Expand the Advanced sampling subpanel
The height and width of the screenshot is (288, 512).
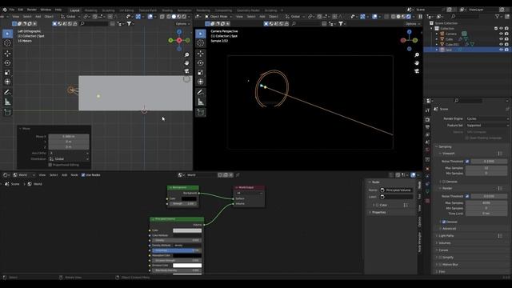tap(449, 229)
